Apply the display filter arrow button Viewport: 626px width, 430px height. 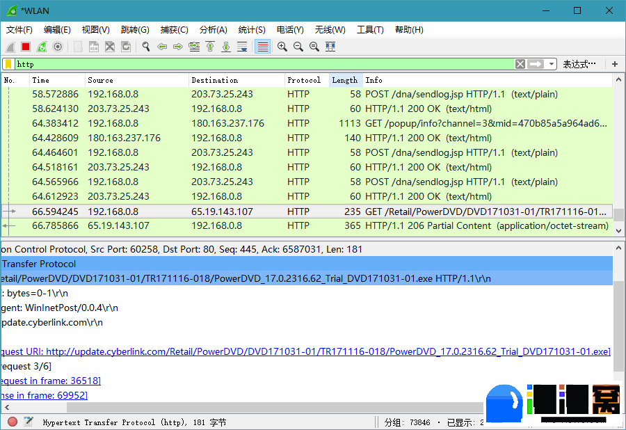tap(536, 64)
